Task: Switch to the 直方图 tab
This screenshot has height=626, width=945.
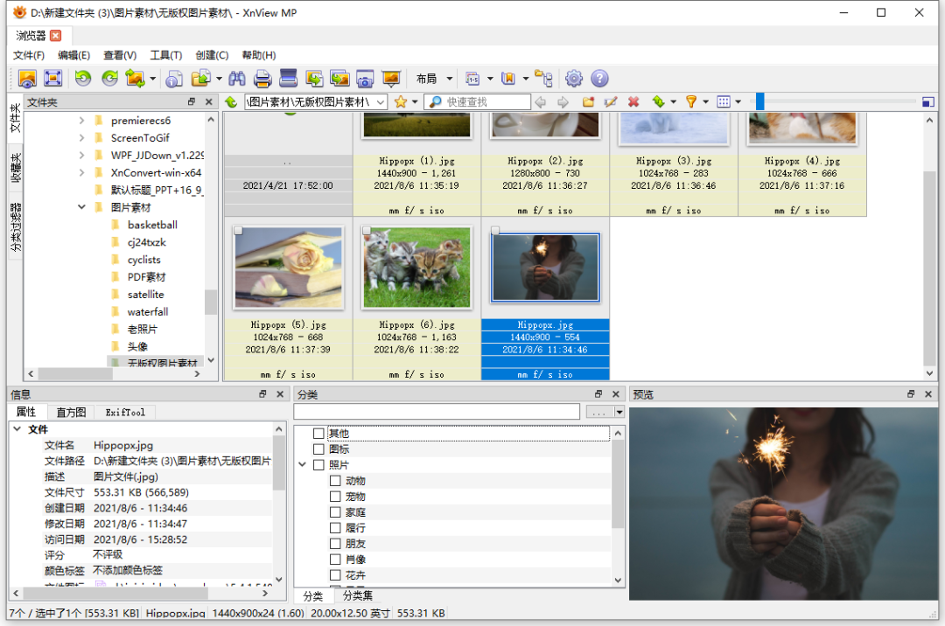Action: pos(71,412)
